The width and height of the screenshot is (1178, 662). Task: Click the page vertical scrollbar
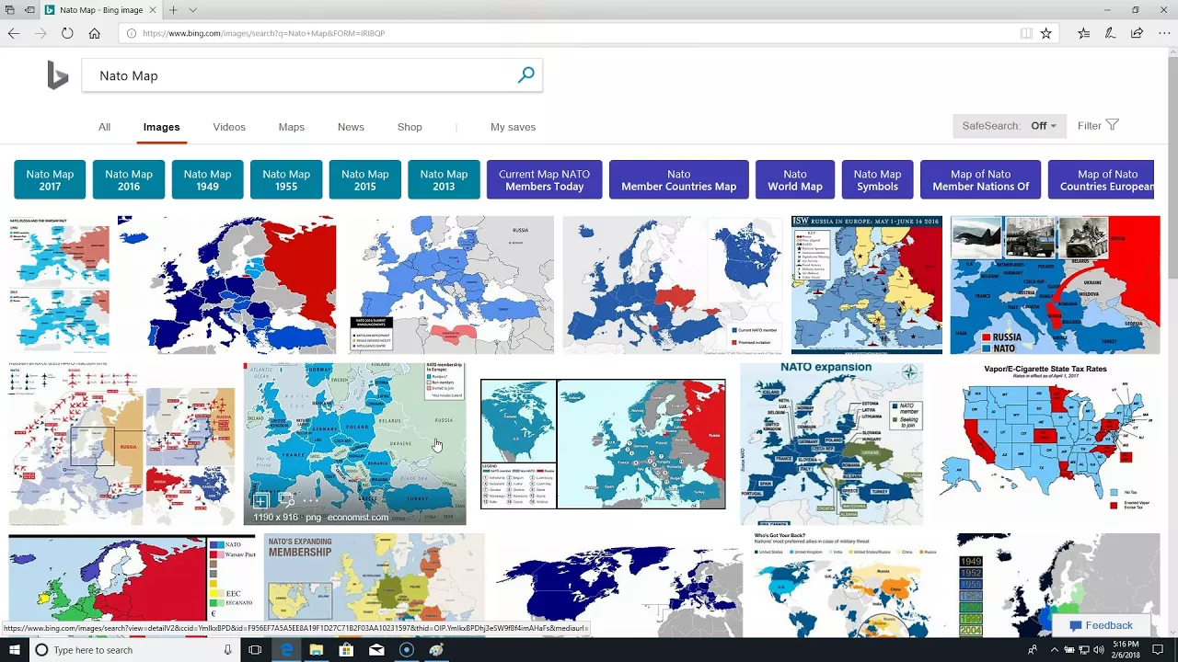pyautogui.click(x=1172, y=340)
